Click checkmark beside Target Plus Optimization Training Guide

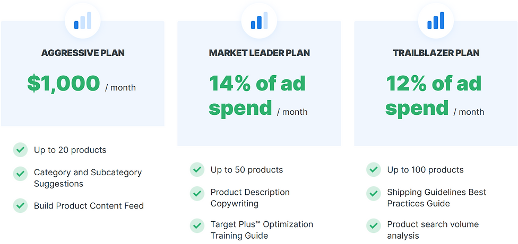click(197, 225)
